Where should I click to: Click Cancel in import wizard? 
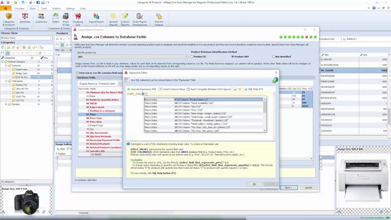[309, 188]
